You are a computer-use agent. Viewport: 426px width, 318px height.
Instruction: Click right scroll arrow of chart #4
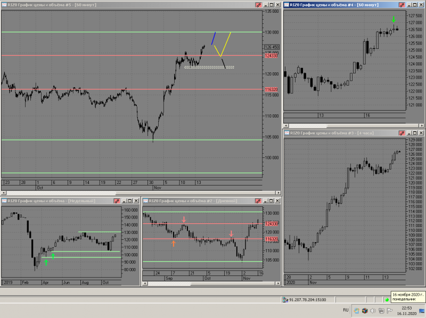422,125
